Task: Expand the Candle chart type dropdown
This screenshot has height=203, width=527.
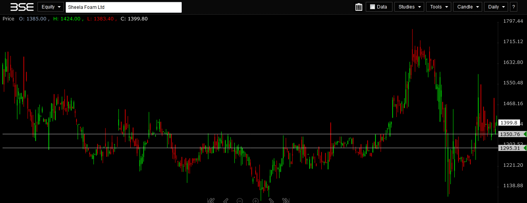Action: click(467, 7)
